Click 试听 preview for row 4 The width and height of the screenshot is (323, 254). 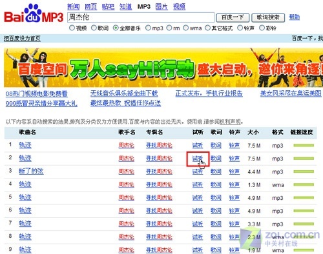pos(198,185)
